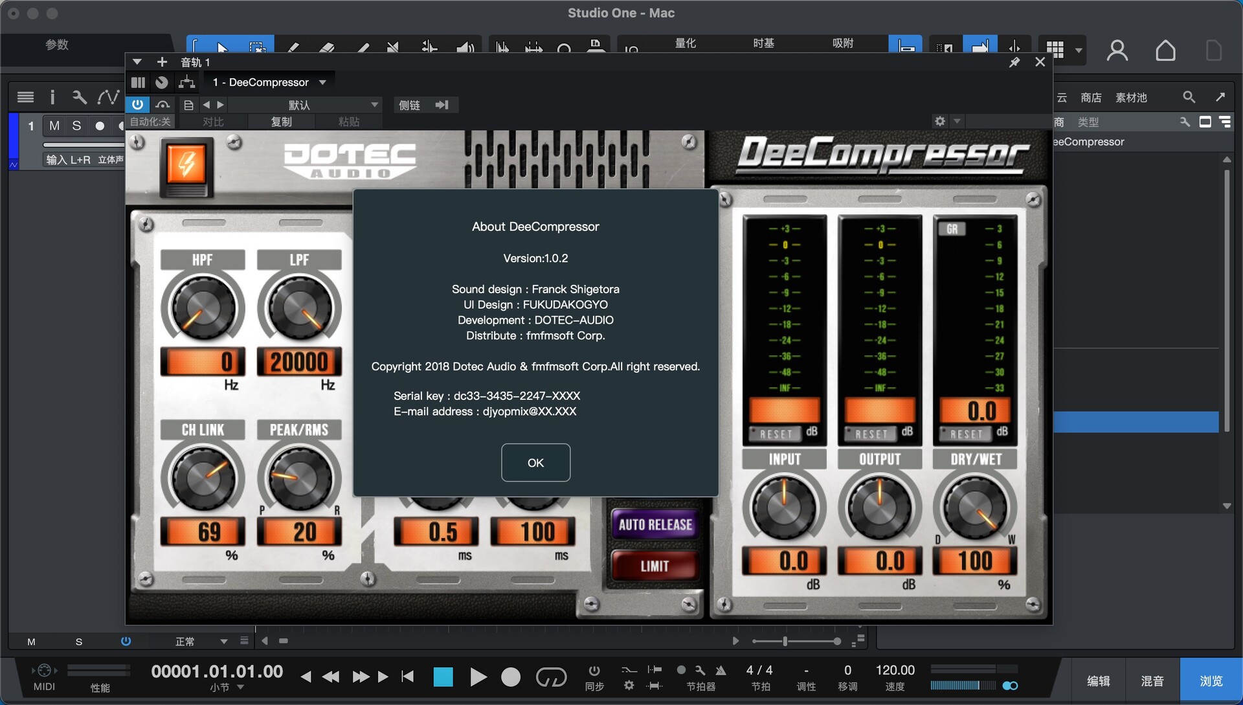Viewport: 1243px width, 705px height.
Task: Switch to the 混音 tab
Action: point(1152,680)
